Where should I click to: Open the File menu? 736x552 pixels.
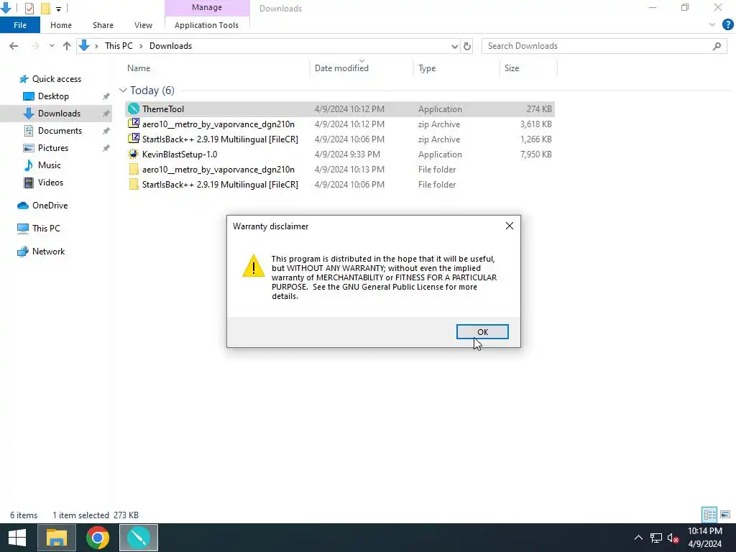19,25
